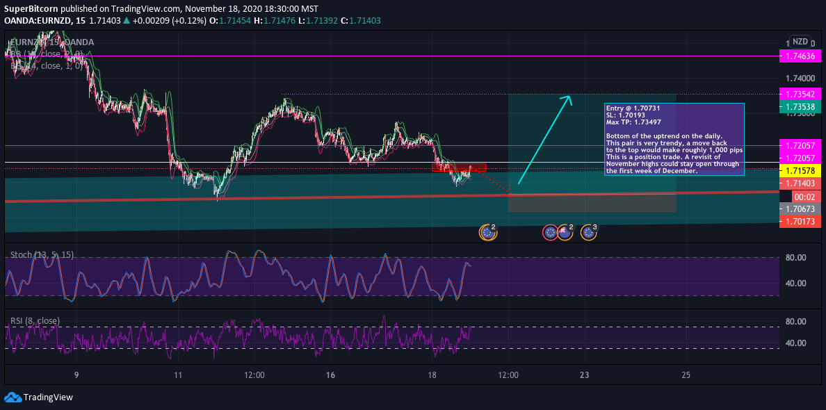
Task: Click the 11 date label on time axis
Action: tap(179, 375)
